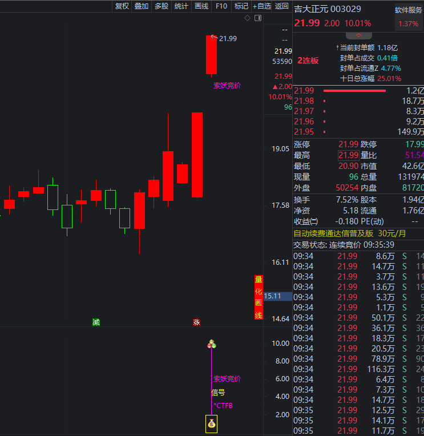Click the 10.01% change in header
This screenshot has width=424, height=436.
coord(358,23)
